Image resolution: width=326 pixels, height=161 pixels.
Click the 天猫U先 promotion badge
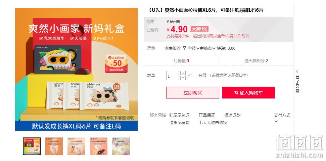click(x=199, y=29)
